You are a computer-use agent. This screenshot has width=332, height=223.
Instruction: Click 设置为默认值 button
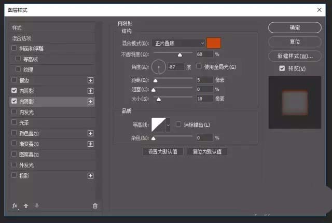(162, 151)
